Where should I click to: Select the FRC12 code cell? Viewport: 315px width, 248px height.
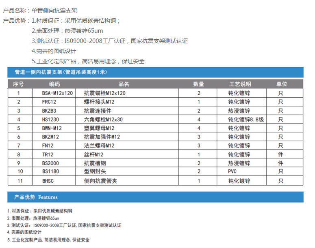[x=49, y=102]
